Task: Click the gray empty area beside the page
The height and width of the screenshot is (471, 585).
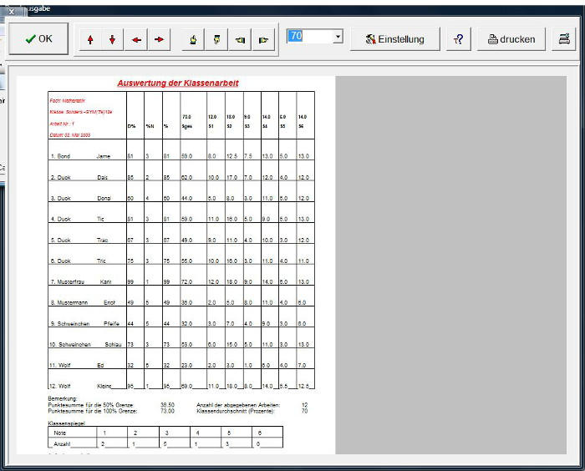Action: (x=450, y=266)
